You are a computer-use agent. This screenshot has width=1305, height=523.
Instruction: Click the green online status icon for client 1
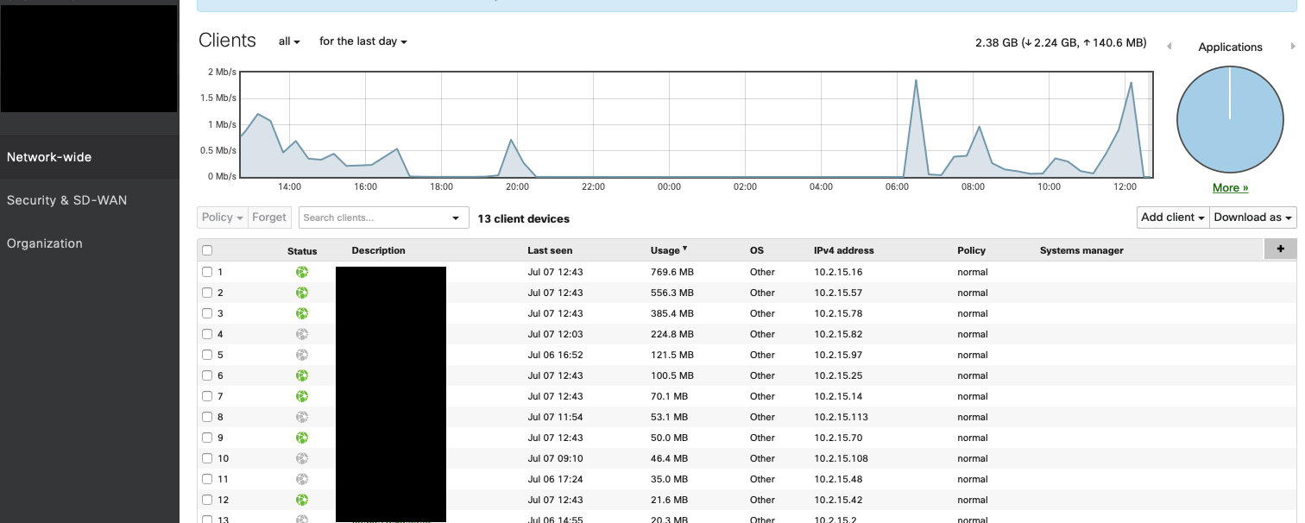coord(301,271)
